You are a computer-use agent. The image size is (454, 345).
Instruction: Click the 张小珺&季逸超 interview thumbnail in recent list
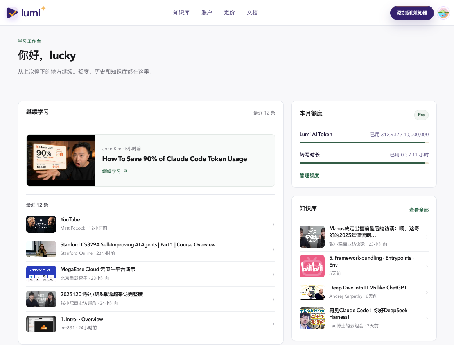(x=41, y=299)
